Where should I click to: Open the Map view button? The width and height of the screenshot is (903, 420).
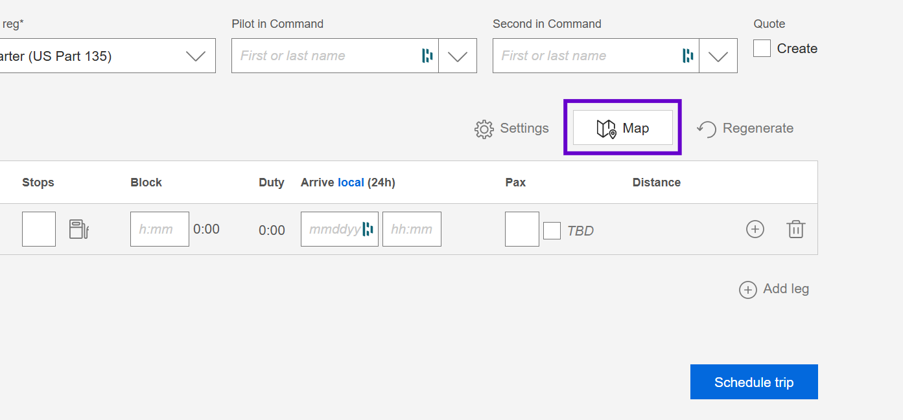(x=622, y=127)
